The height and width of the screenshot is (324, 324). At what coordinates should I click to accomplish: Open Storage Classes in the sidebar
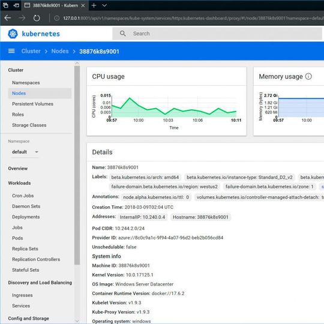[x=29, y=125]
